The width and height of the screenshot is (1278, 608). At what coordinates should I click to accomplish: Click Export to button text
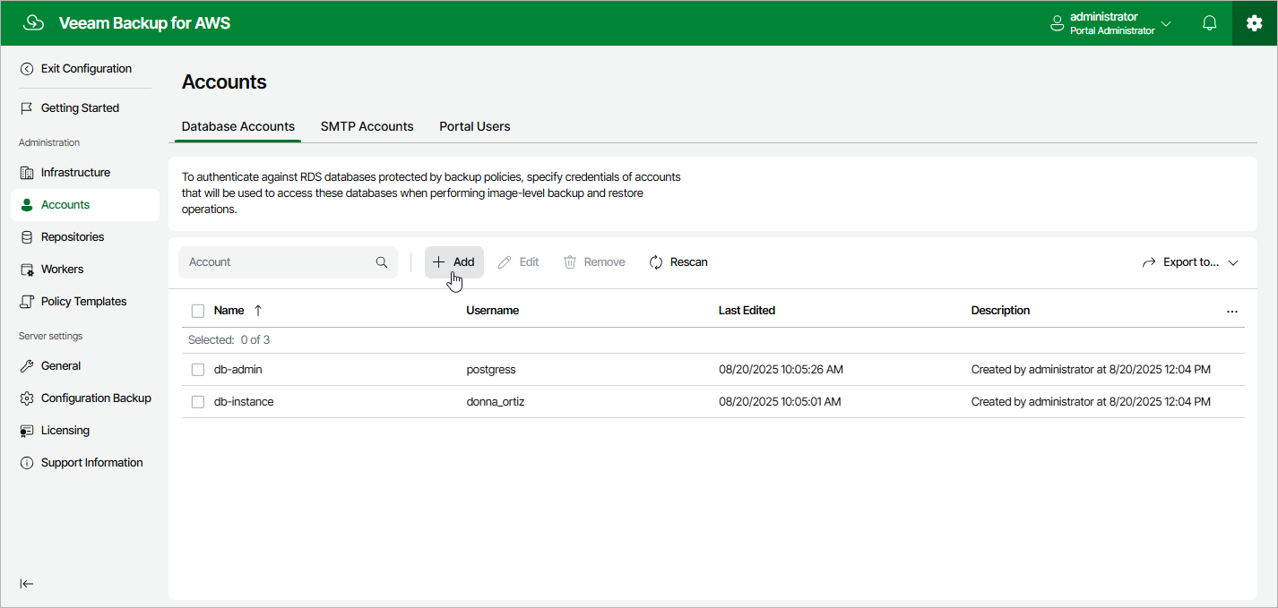[x=1191, y=262]
